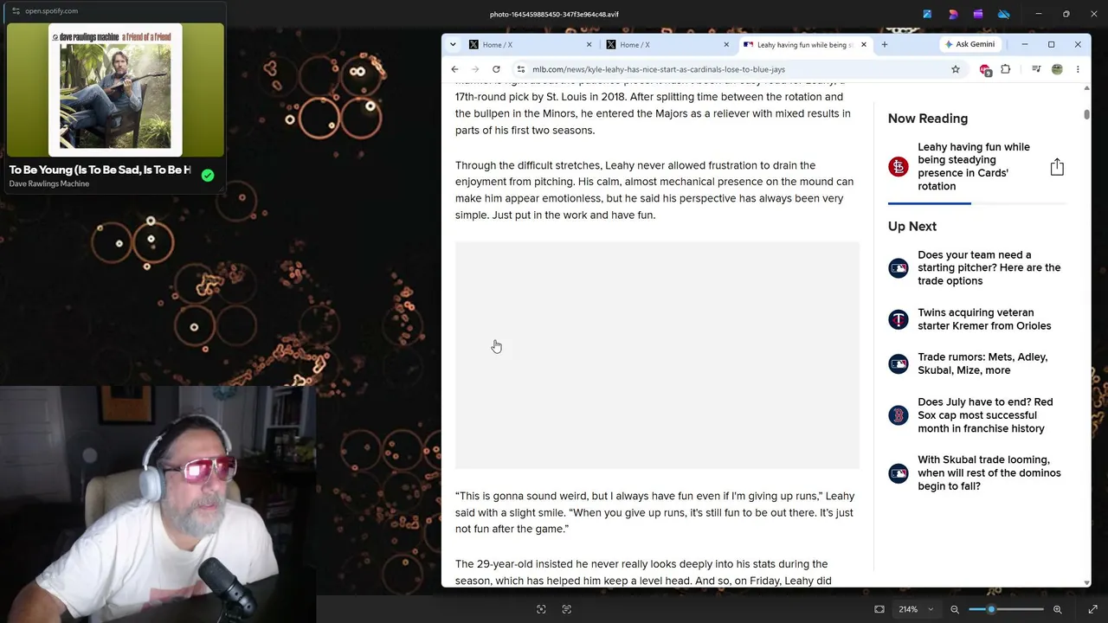Click the Ask Gemini button
This screenshot has height=623, width=1108.
969,44
